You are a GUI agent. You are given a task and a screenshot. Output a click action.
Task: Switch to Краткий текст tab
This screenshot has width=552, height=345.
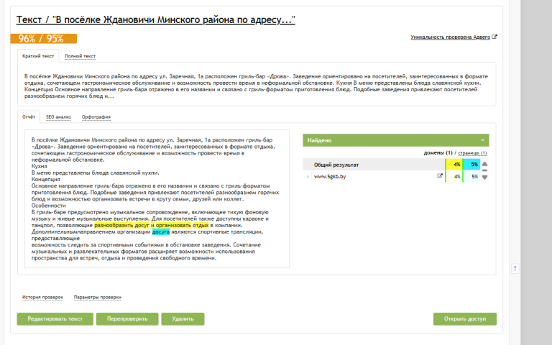coord(38,56)
